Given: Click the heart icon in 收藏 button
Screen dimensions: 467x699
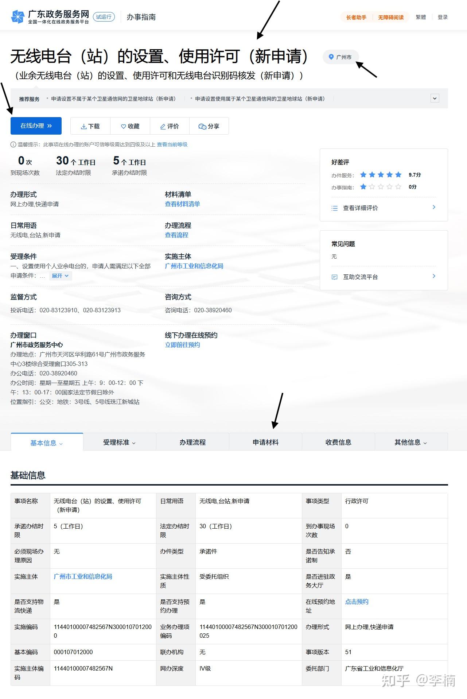Looking at the screenshot, I should pyautogui.click(x=124, y=126).
